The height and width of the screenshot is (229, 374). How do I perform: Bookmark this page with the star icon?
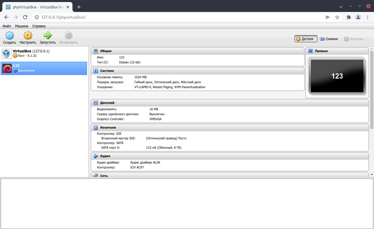[x=337, y=17]
